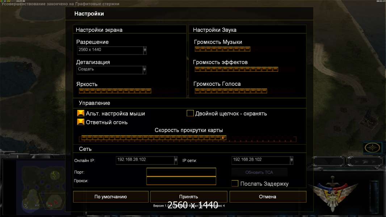
Task: Open the IP сети dropdown arrow
Action: coord(291,160)
